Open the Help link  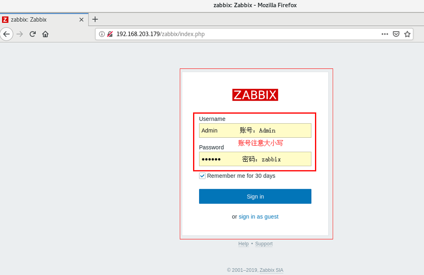click(243, 244)
